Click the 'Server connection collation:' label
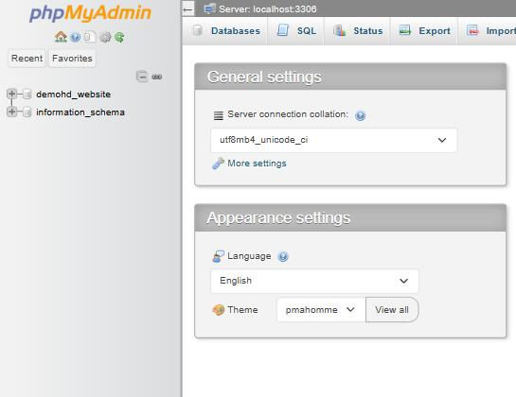This screenshot has width=516, height=397. pyautogui.click(x=288, y=114)
